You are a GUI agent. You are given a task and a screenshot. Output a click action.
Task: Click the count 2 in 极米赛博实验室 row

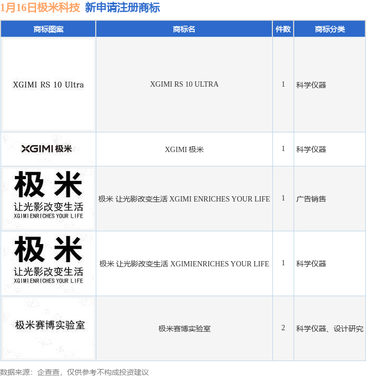pos(283,328)
